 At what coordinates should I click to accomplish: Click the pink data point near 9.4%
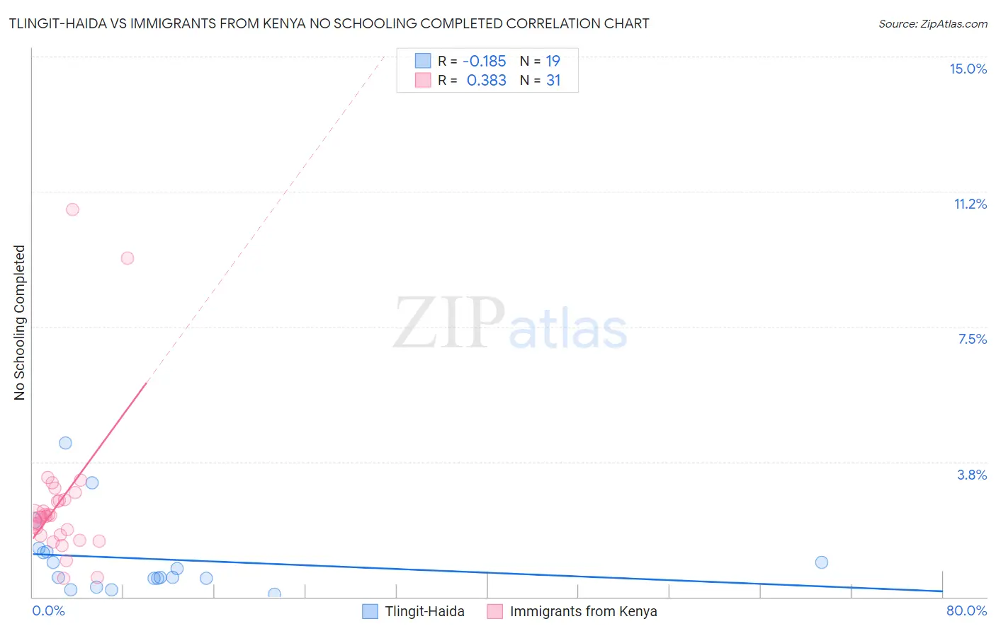[128, 258]
